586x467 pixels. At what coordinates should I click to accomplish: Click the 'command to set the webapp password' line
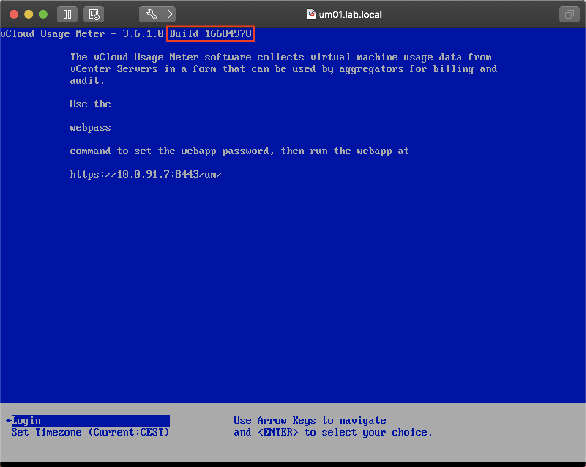click(x=239, y=151)
